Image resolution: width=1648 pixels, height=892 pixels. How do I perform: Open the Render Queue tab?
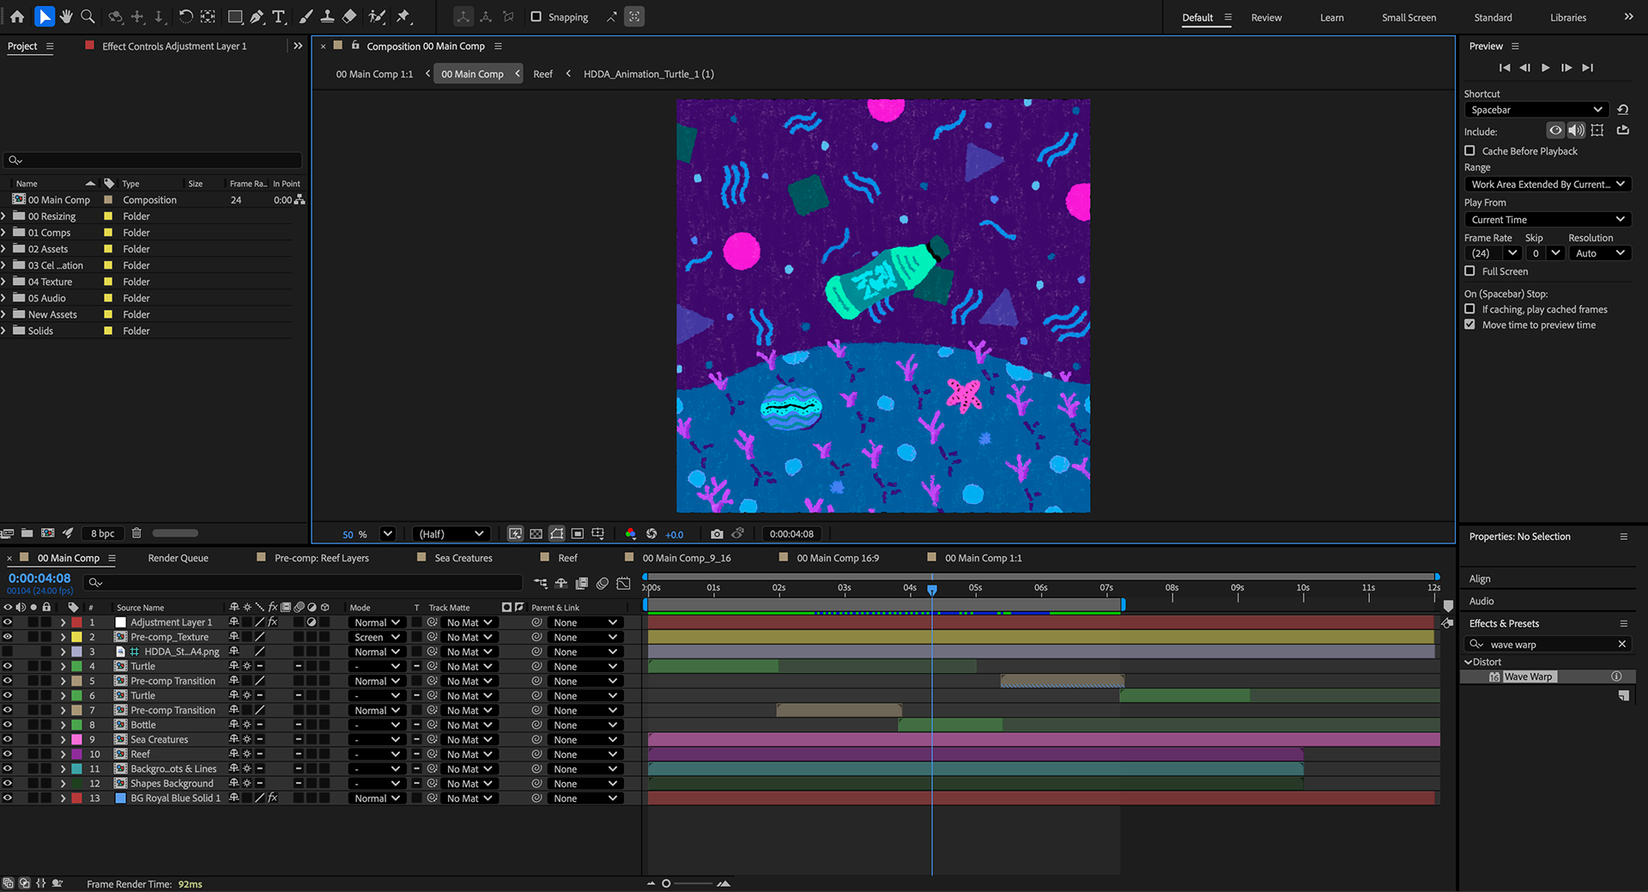click(x=178, y=558)
